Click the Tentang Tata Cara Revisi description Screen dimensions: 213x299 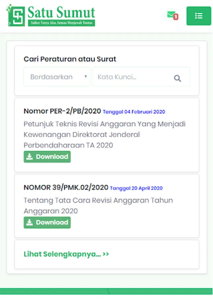[x=98, y=206]
